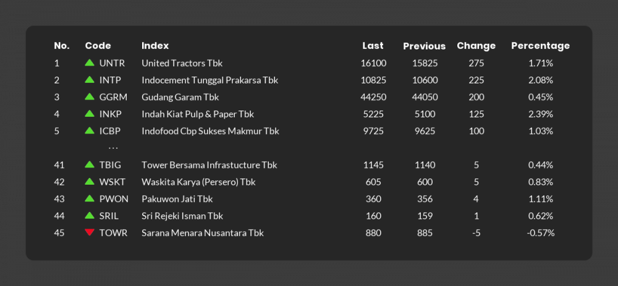Open United Tractors Tbk stock
Image resolution: width=618 pixels, height=286 pixels.
(x=182, y=63)
